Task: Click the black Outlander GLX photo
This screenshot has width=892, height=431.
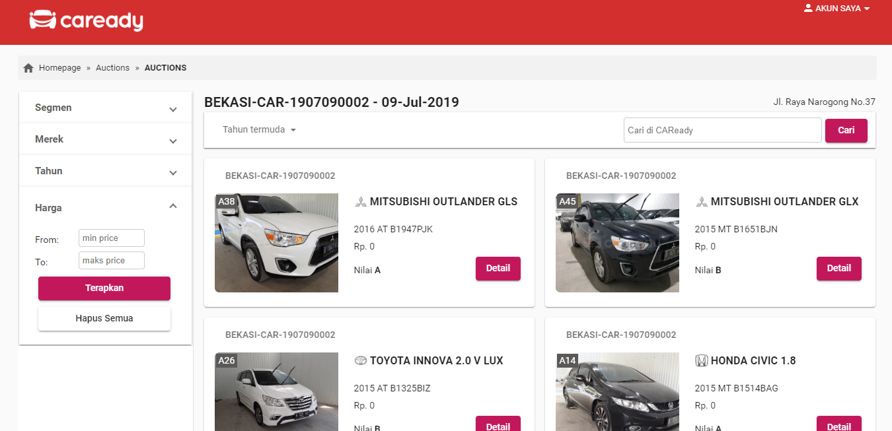Action: pyautogui.click(x=617, y=243)
